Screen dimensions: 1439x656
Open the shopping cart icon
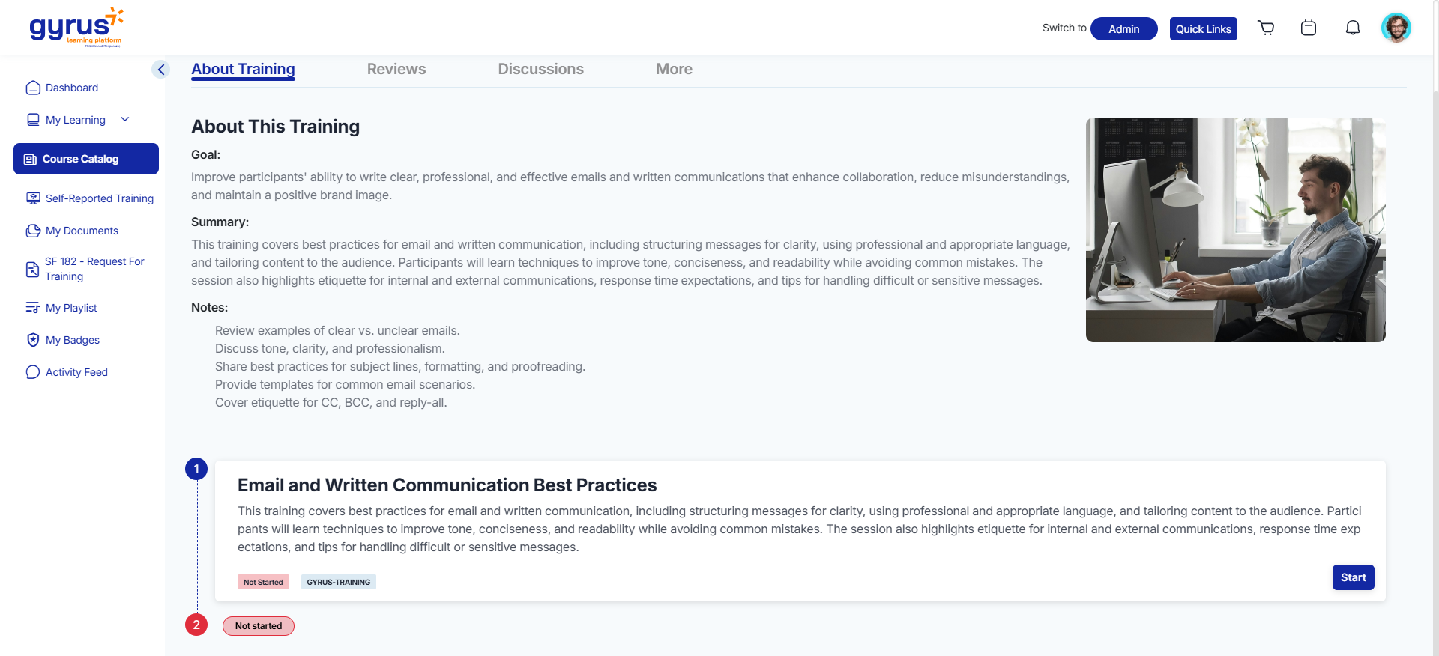click(1266, 28)
